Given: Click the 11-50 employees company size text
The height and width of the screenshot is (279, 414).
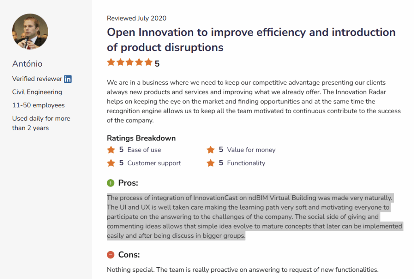Looking at the screenshot, I should click(x=38, y=105).
